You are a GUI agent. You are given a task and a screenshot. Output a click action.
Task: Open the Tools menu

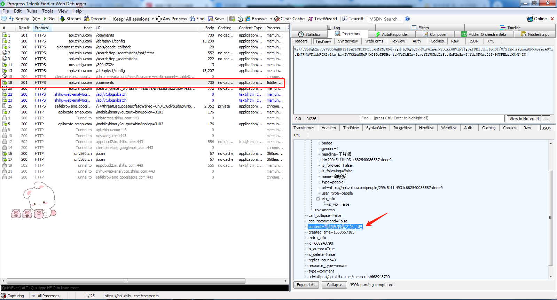click(48, 11)
